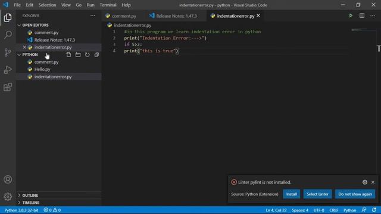Open the Search view in activity bar
Viewport: 381px width, 214px height.
[x=8, y=34]
